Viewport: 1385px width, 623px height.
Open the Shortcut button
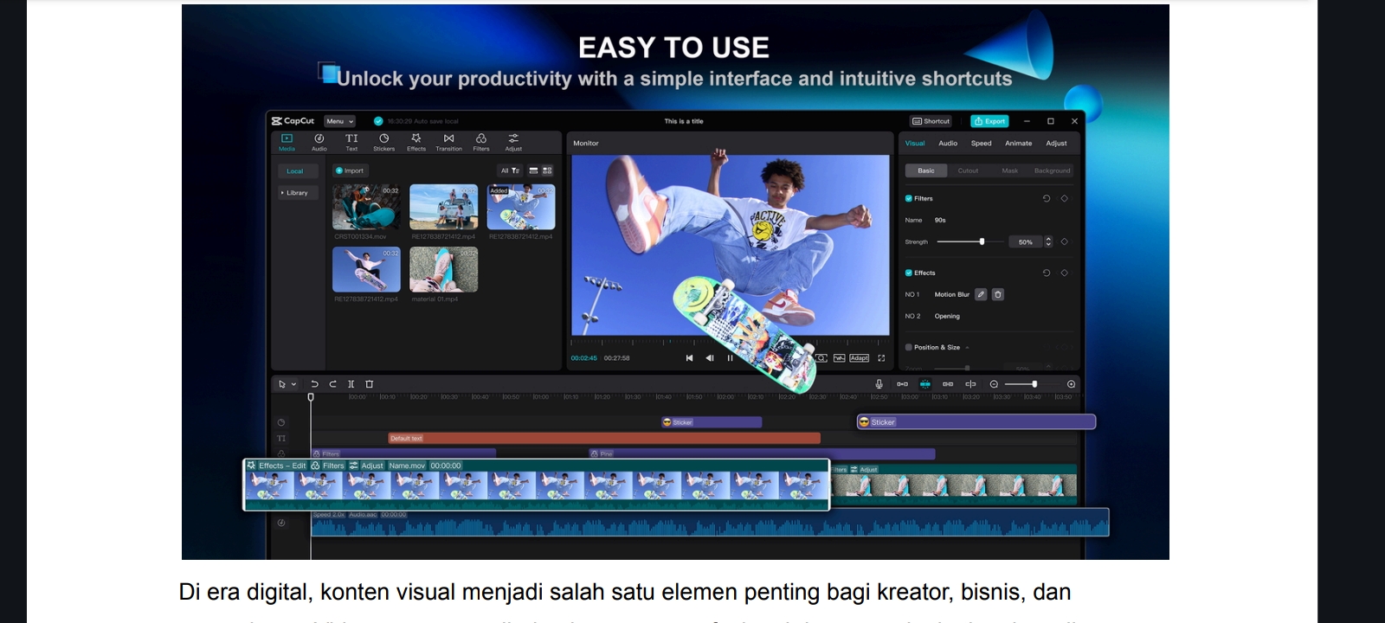(x=931, y=121)
